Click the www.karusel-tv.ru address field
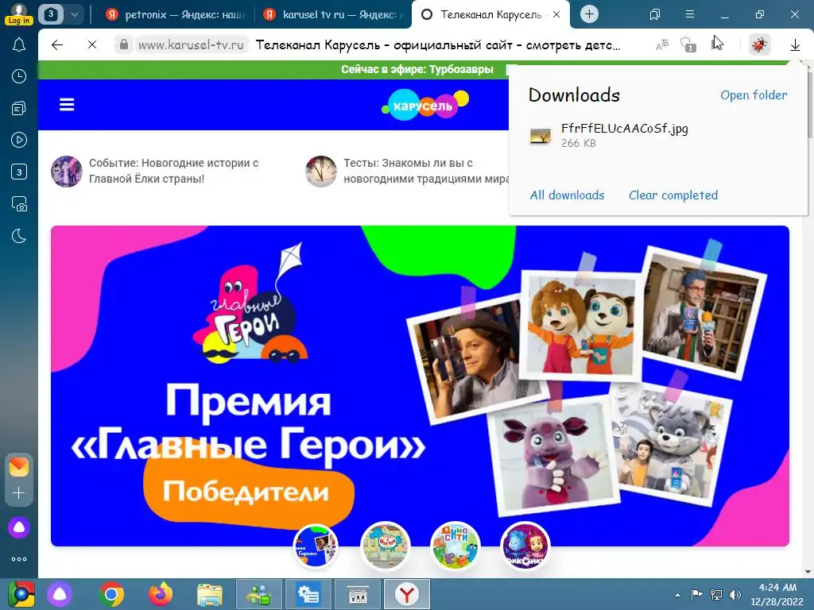This screenshot has height=610, width=814. pyautogui.click(x=191, y=45)
